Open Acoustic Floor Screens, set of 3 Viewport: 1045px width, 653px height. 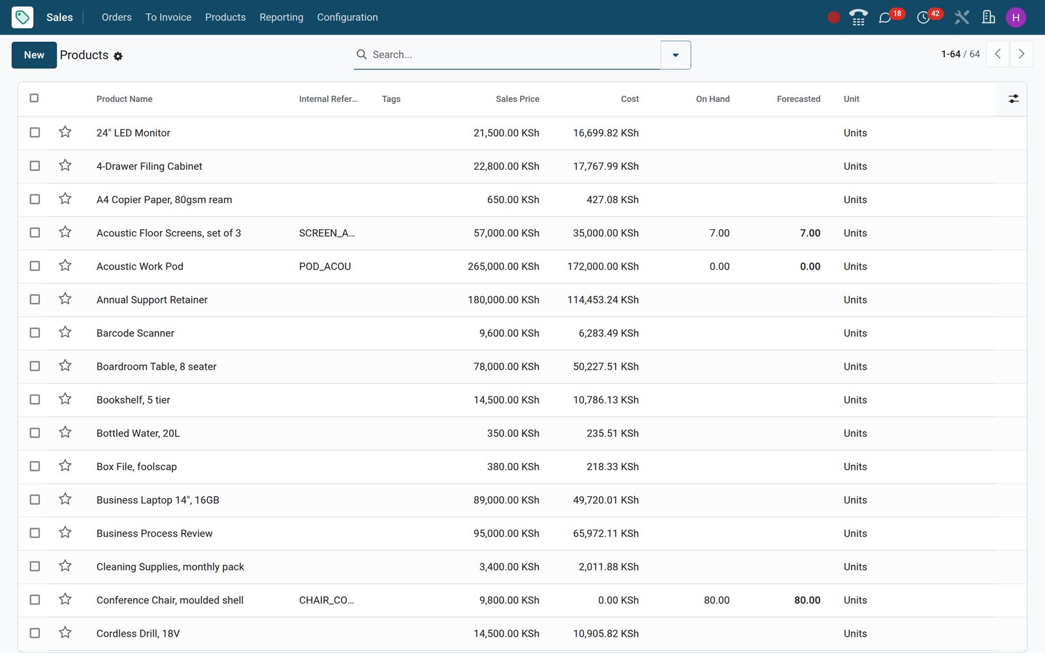pos(169,233)
